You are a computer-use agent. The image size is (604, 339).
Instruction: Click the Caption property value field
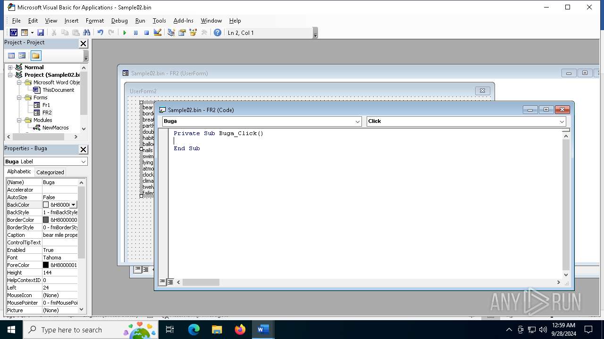60,235
